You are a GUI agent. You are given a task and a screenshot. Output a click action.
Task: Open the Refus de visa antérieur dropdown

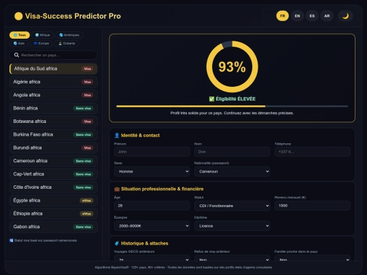tap(232, 258)
